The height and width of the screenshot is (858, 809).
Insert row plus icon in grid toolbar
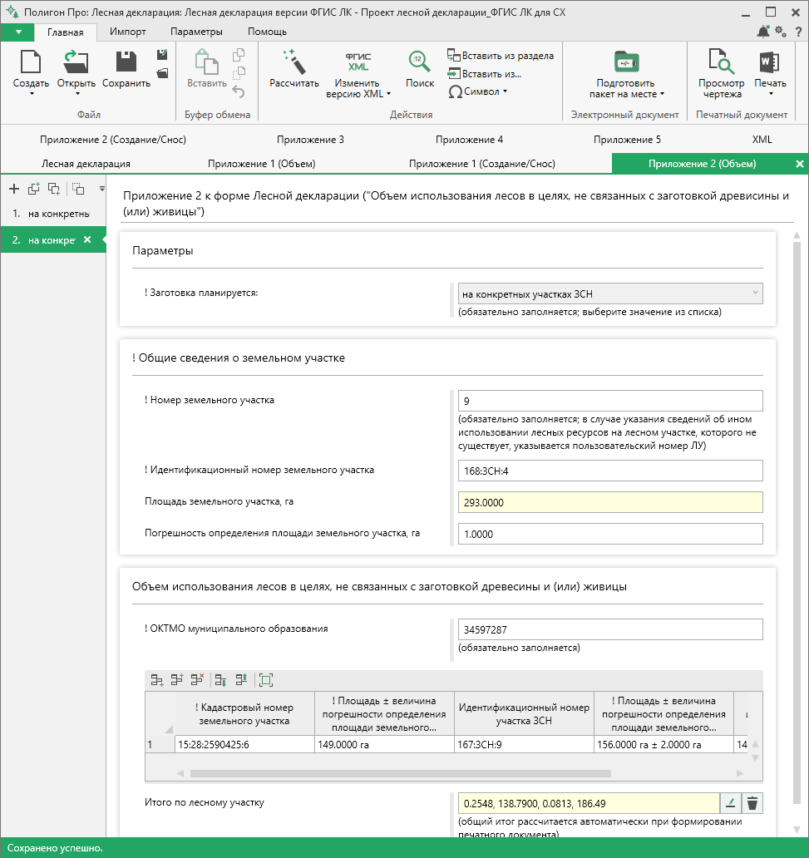point(177,679)
